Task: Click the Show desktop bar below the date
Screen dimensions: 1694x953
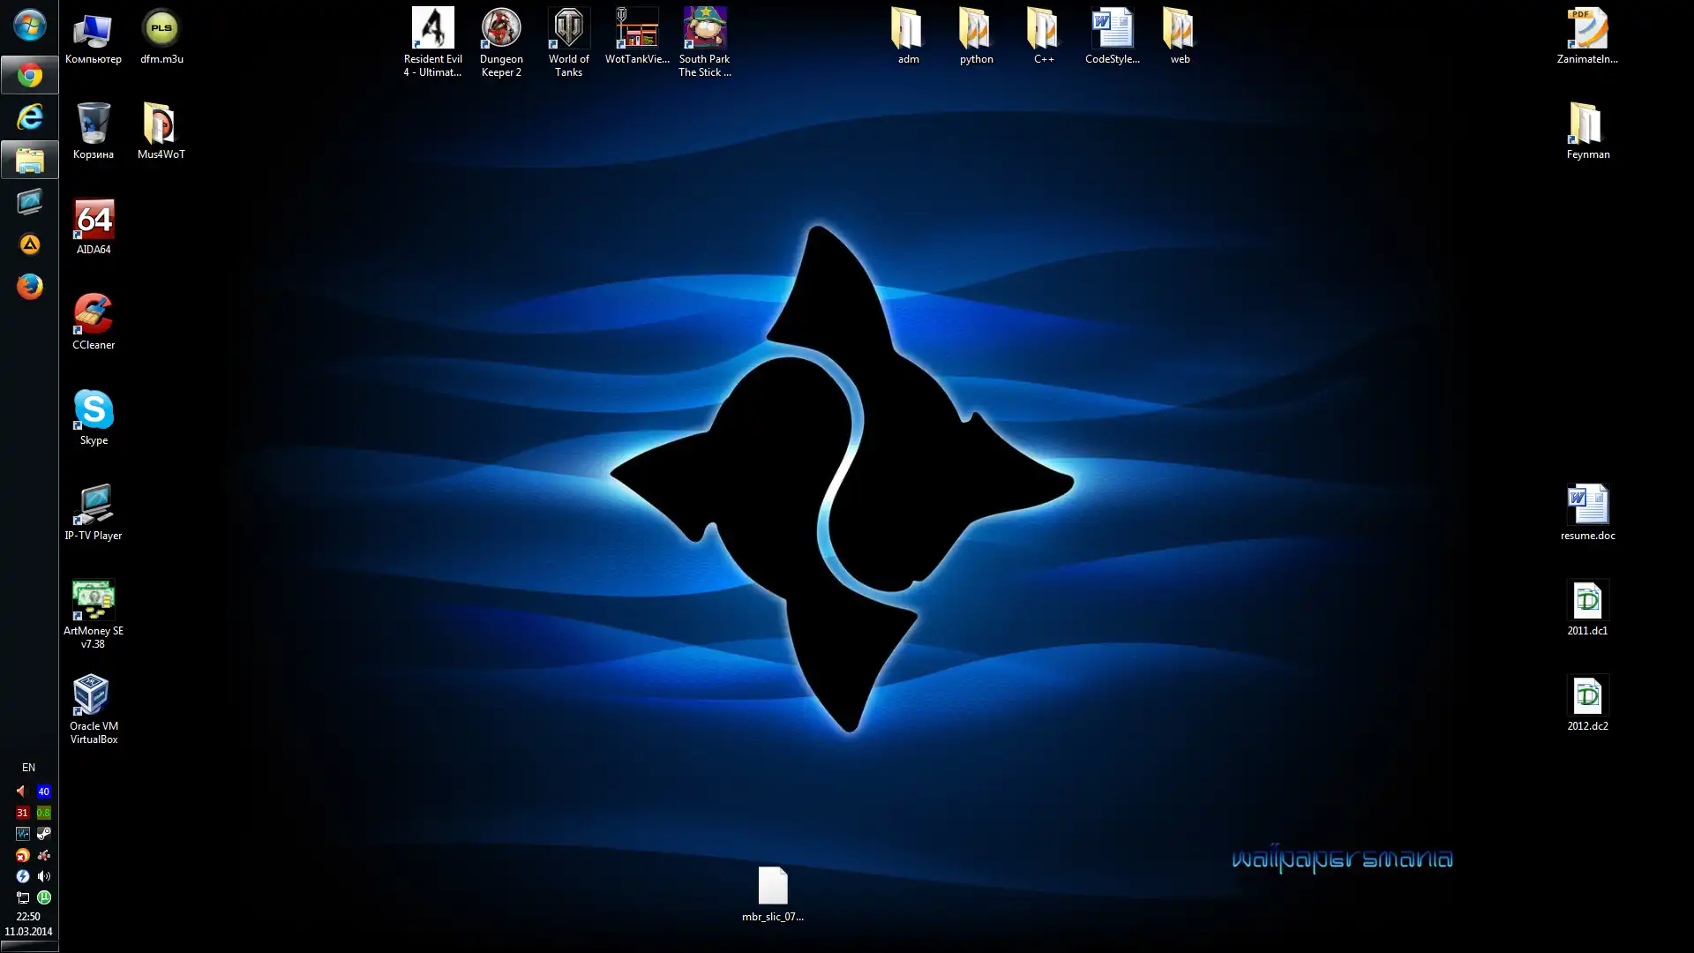Action: click(x=29, y=947)
